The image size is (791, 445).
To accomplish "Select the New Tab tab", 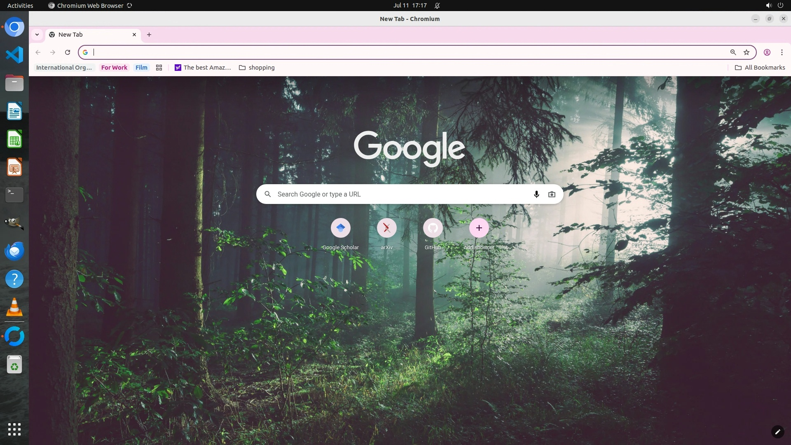I will (91, 35).
